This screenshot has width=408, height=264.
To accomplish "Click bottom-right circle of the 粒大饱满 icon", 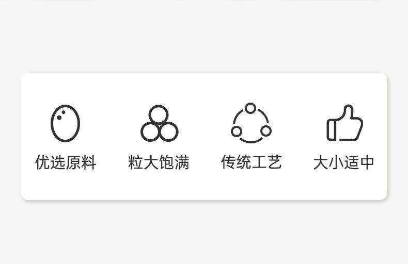I will click(168, 131).
